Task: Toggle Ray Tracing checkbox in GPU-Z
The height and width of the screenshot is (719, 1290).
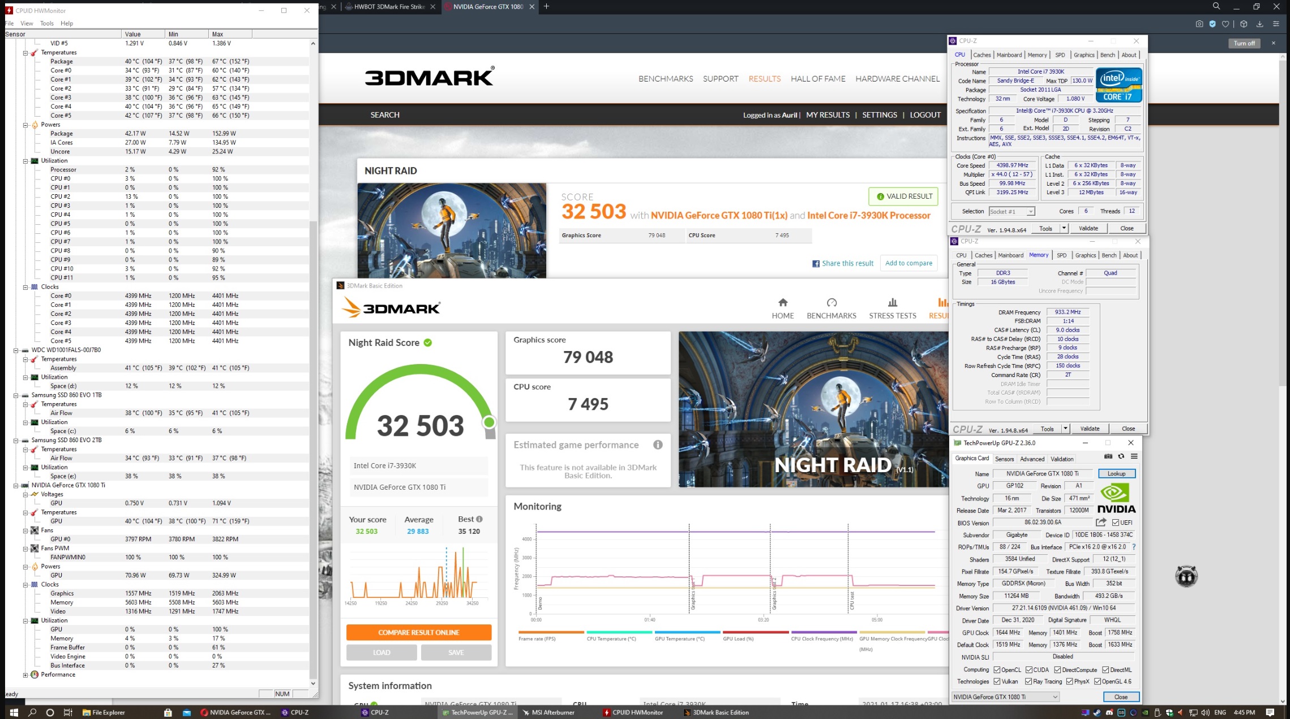Action: pos(1028,682)
